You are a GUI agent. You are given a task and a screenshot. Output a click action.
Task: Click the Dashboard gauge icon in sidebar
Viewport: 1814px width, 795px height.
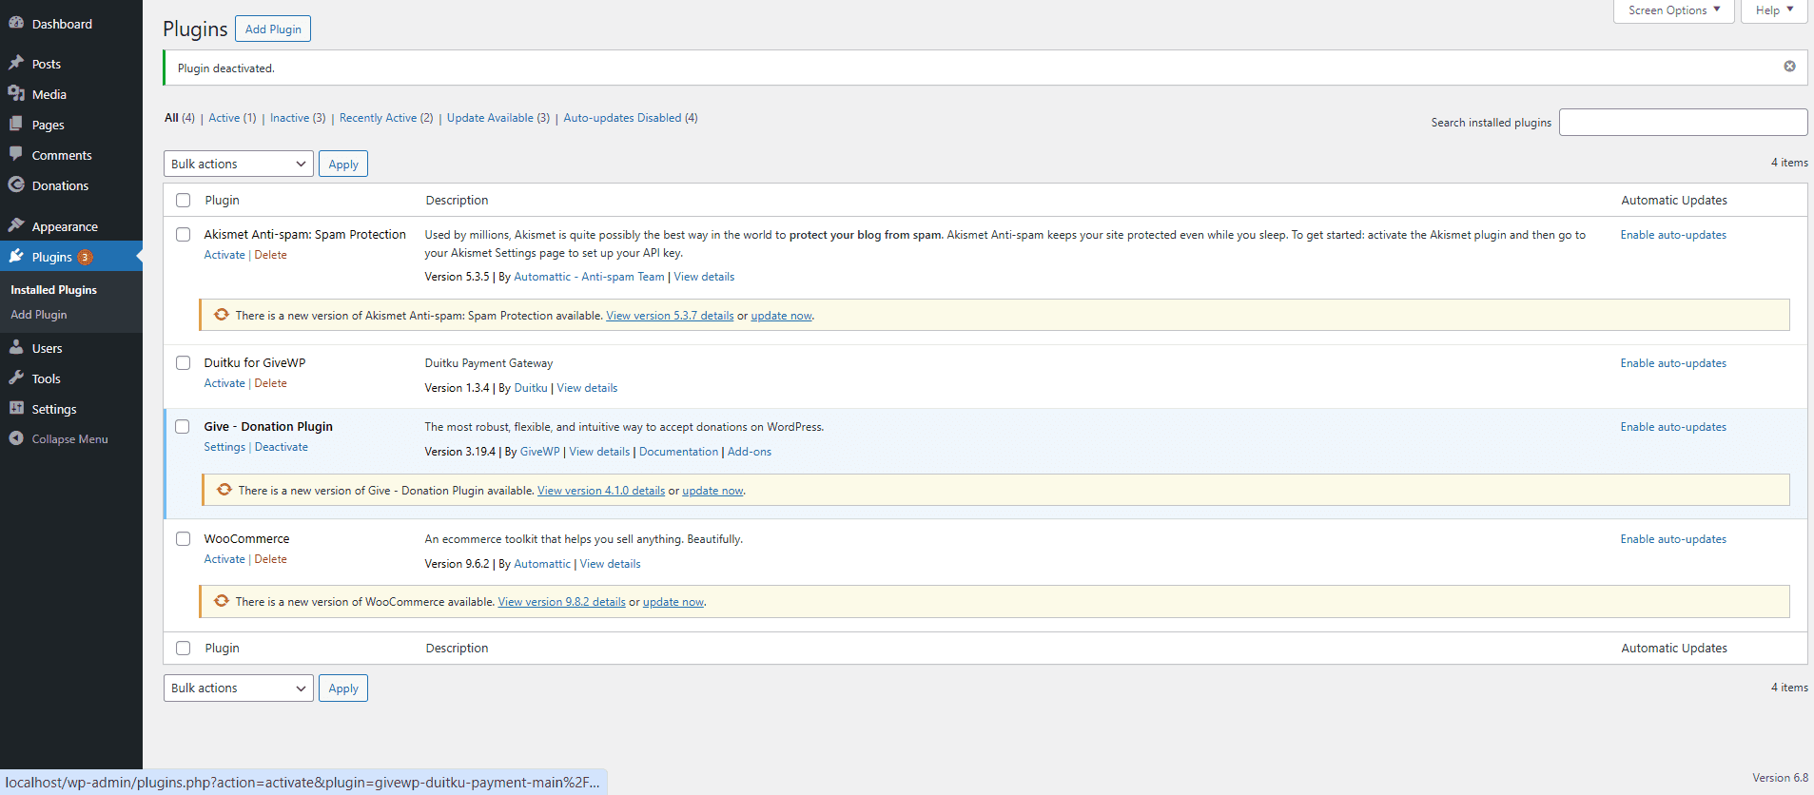16,23
